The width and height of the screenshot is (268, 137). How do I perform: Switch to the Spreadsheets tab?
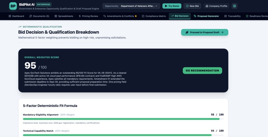[x=64, y=16]
